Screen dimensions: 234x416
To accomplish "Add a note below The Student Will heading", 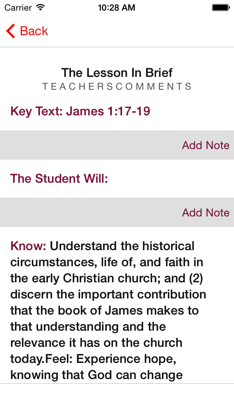I will (x=205, y=213).
